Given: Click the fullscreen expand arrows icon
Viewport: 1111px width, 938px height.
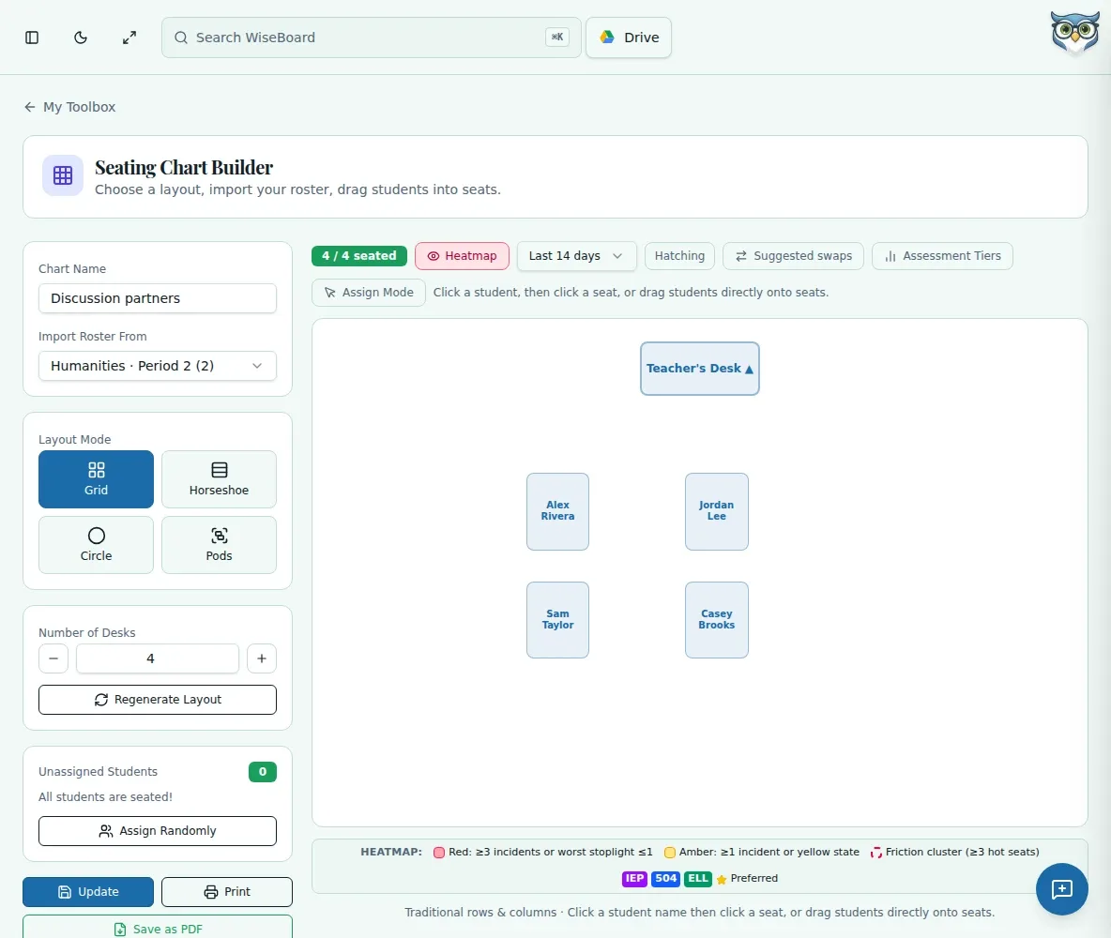Looking at the screenshot, I should coord(129,38).
